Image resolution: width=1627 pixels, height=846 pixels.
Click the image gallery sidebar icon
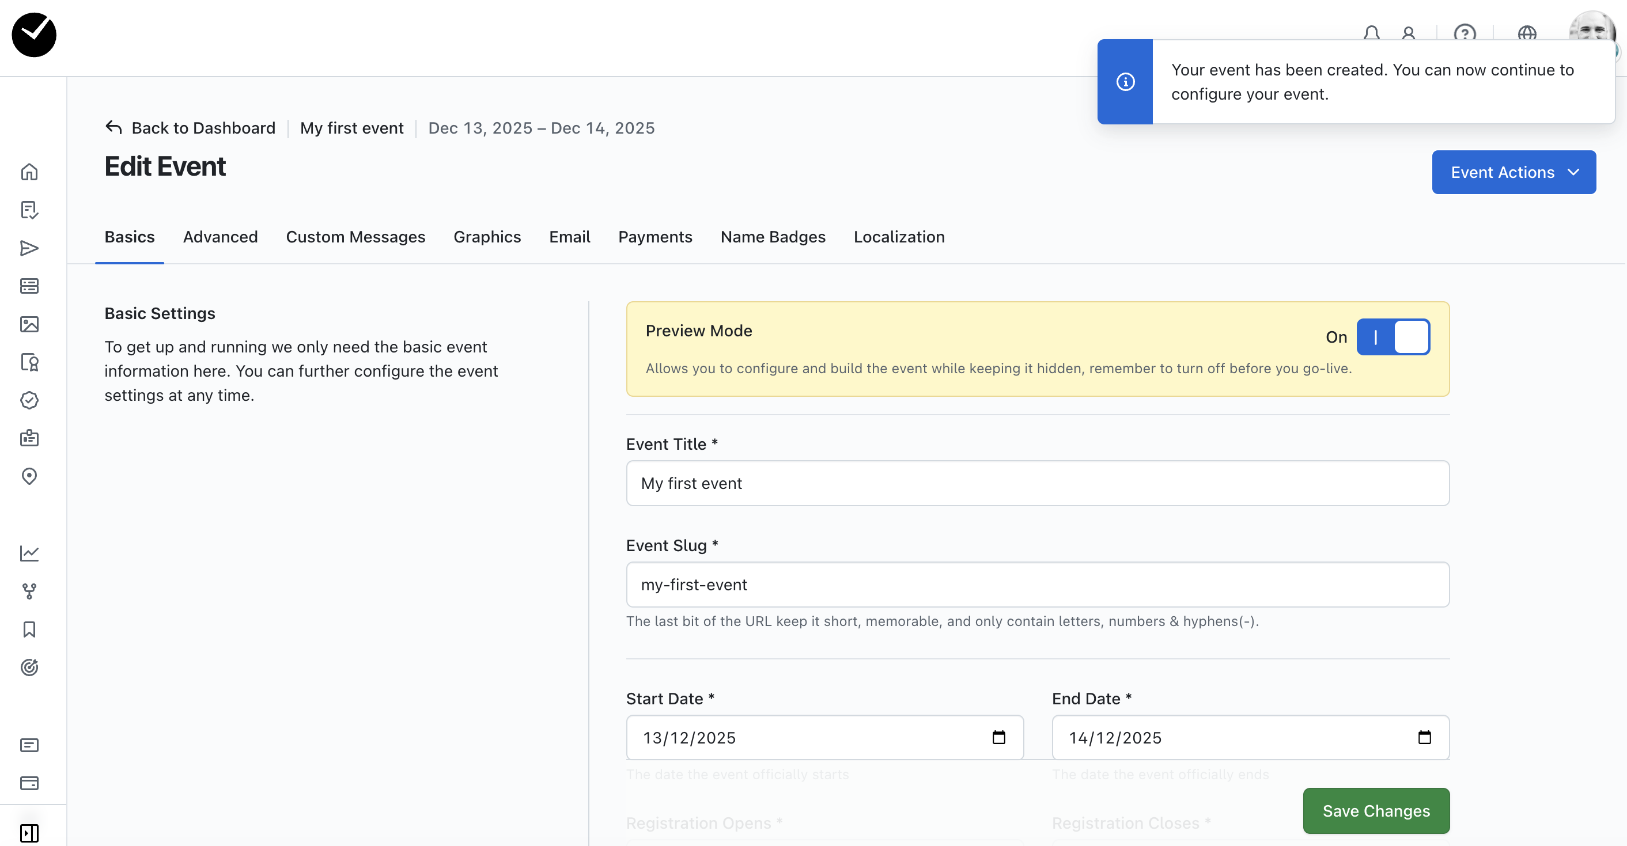pyautogui.click(x=29, y=324)
